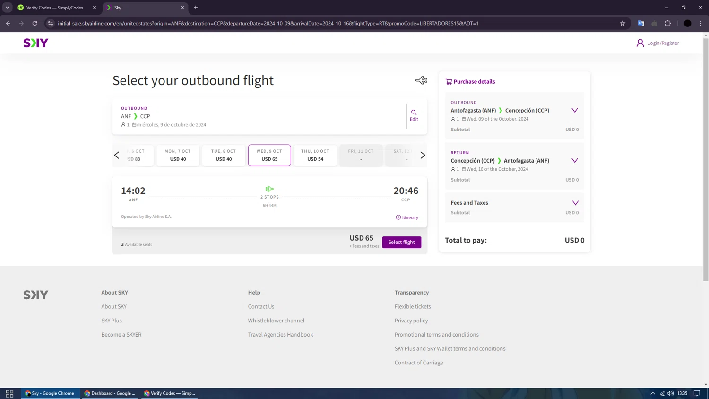Click the page vertical scrollbar
The height and width of the screenshot is (399, 709).
(x=706, y=160)
